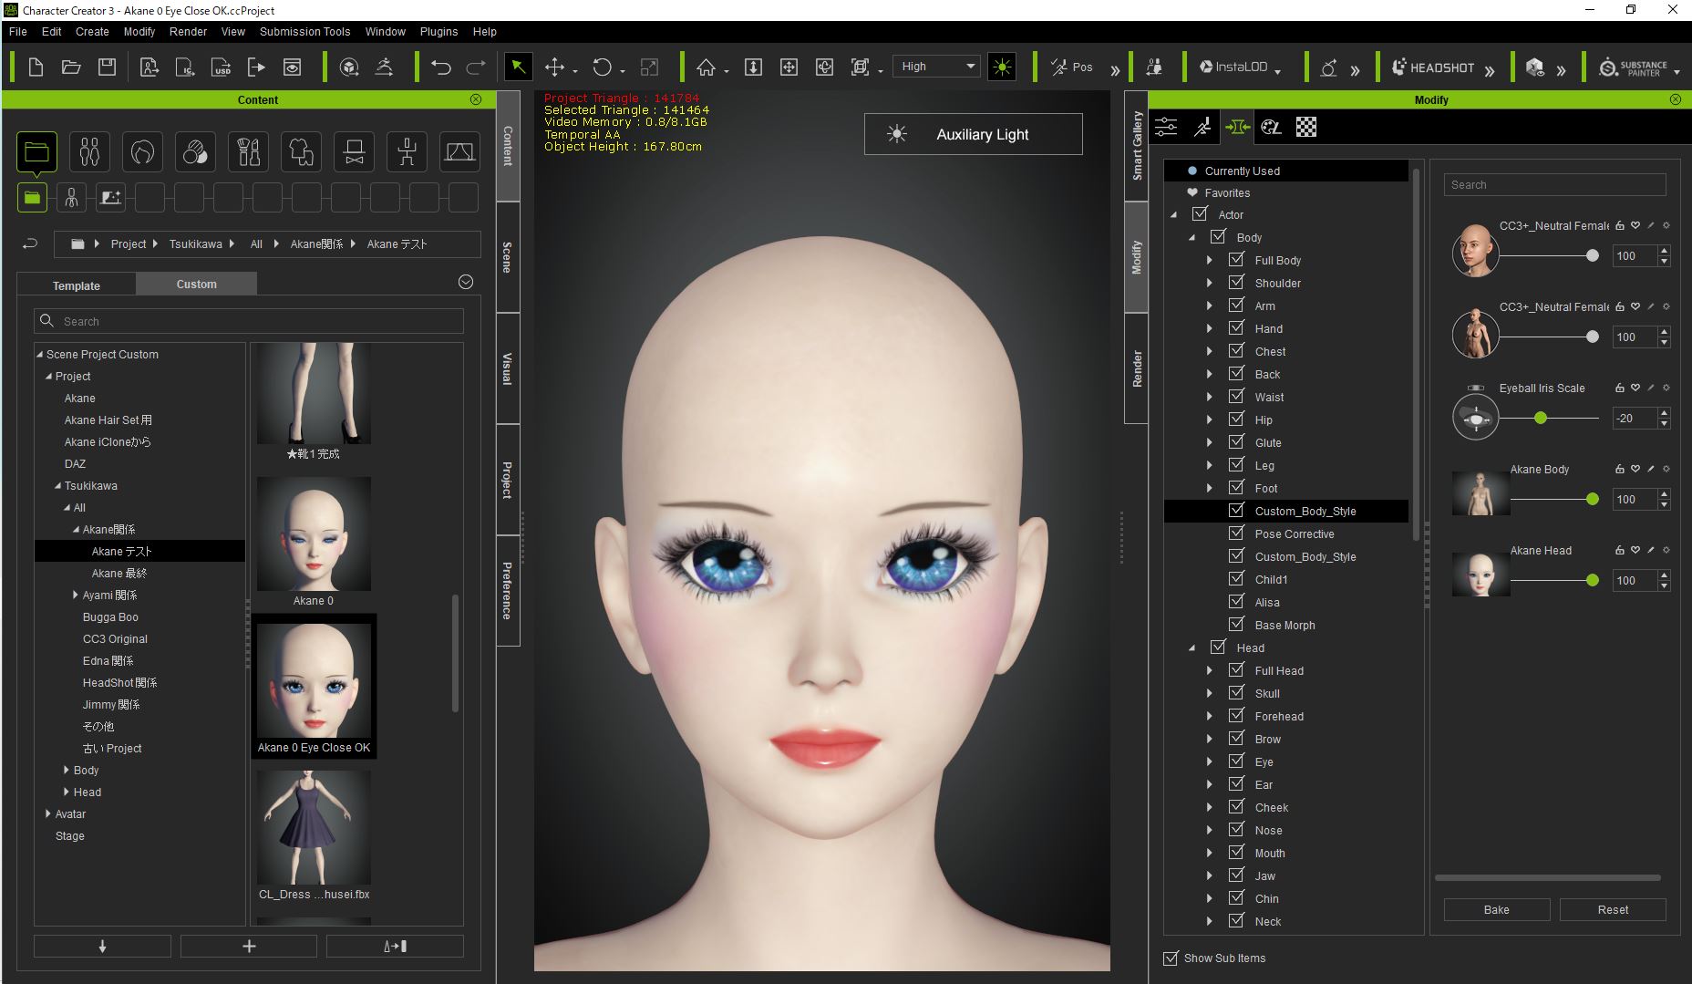This screenshot has height=984, width=1692.
Task: Open the InstaLOD tool
Action: 1233,67
